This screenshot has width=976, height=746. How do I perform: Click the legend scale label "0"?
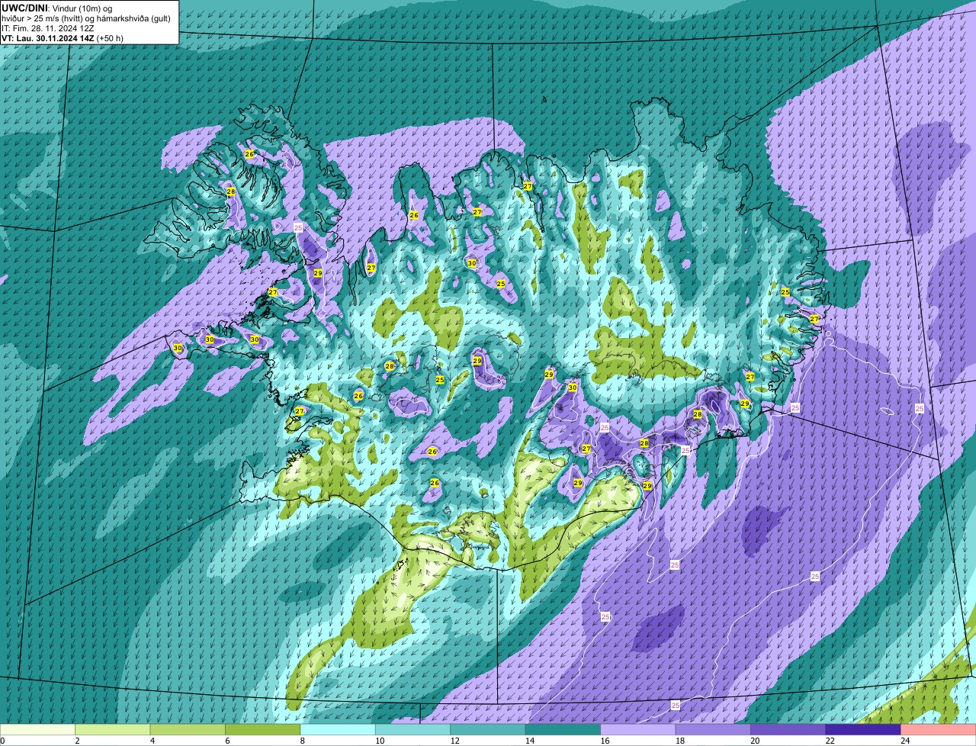(3, 741)
